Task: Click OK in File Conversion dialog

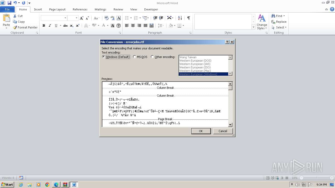Action: pyautogui.click(x=201, y=131)
